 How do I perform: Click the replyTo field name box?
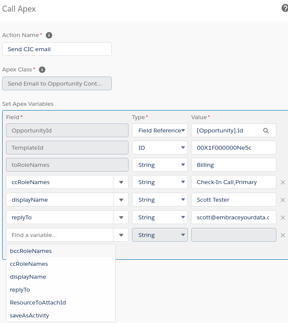[60, 217]
